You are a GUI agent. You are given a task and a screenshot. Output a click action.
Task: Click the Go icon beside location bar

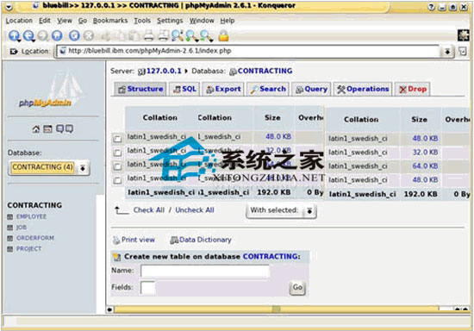pyautogui.click(x=463, y=52)
